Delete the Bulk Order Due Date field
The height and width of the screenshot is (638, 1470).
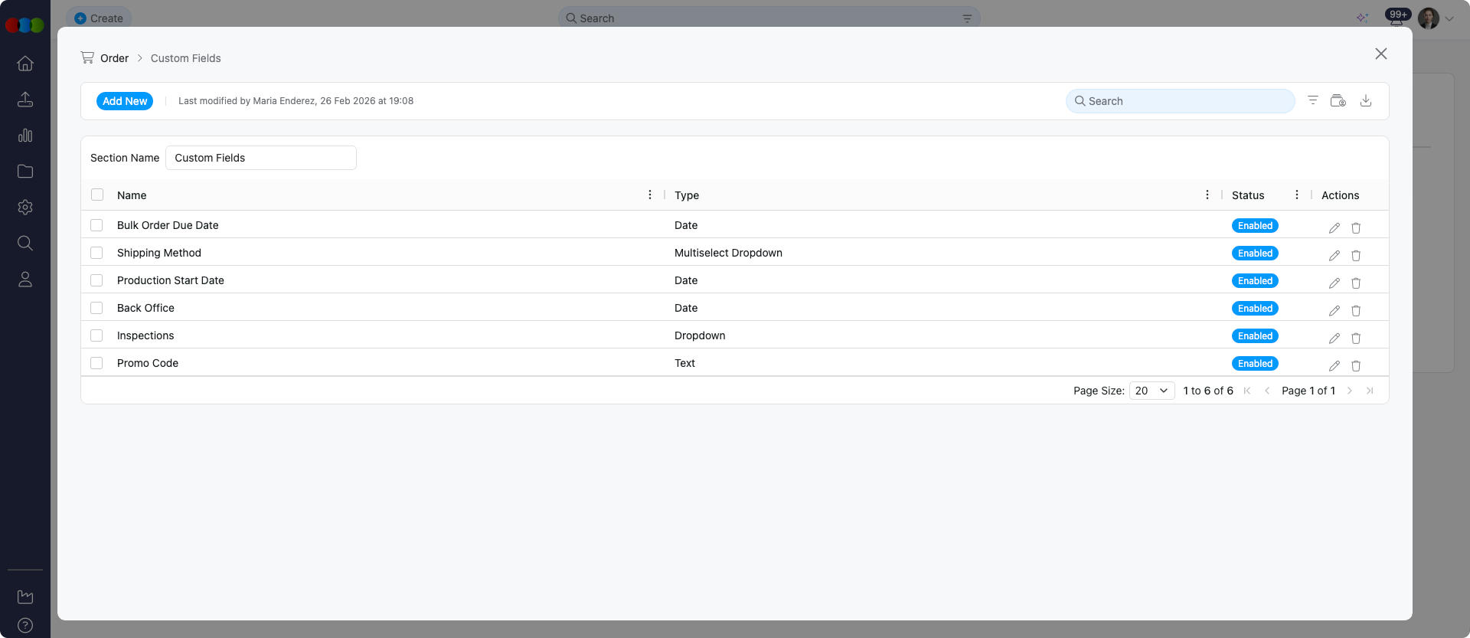[1356, 228]
